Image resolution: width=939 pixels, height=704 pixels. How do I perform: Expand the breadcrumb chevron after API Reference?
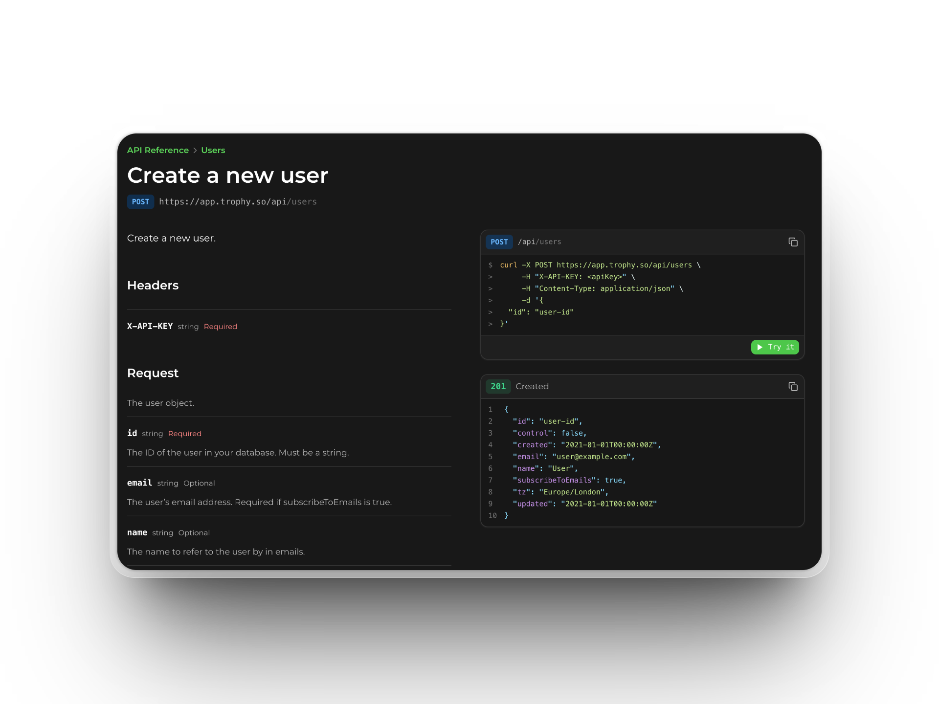point(195,151)
